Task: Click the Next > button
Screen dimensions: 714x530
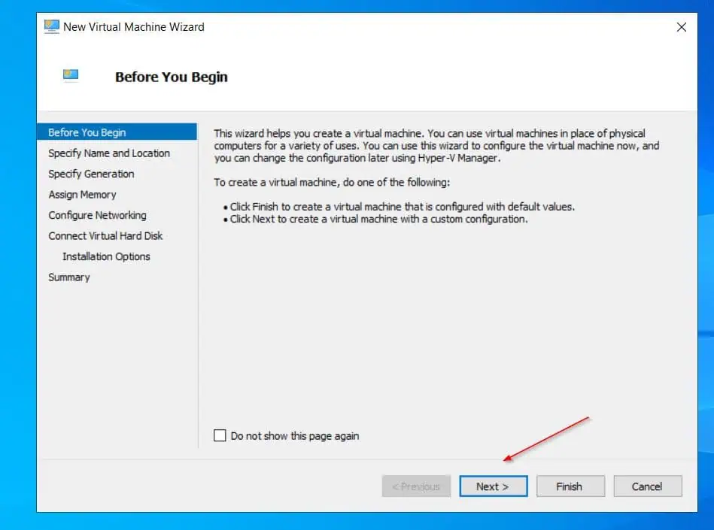Action: coord(493,486)
